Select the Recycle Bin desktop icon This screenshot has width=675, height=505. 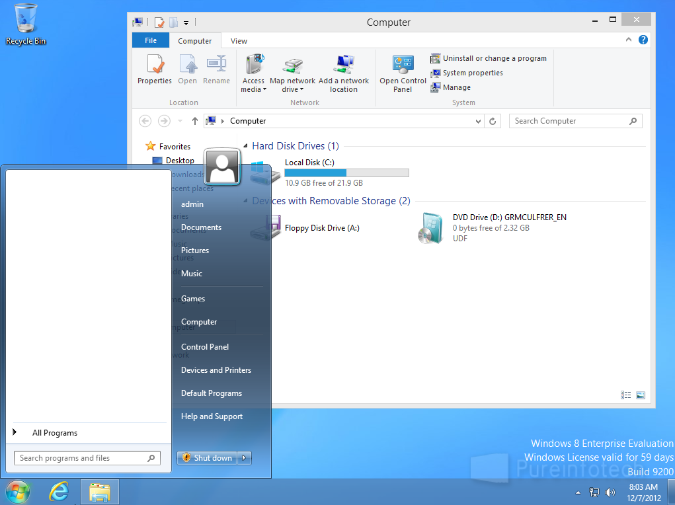26,24
